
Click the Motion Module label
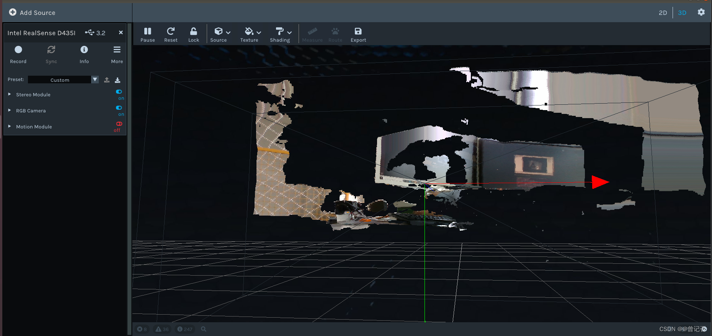(x=34, y=127)
